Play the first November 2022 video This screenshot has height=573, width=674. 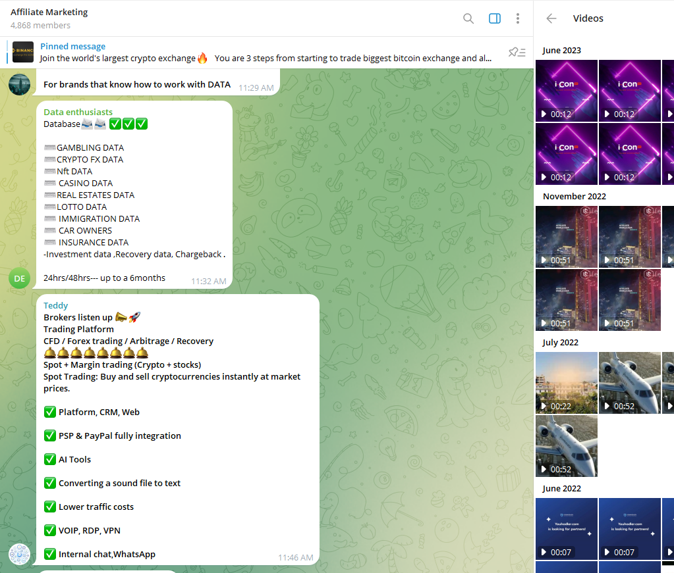[567, 237]
